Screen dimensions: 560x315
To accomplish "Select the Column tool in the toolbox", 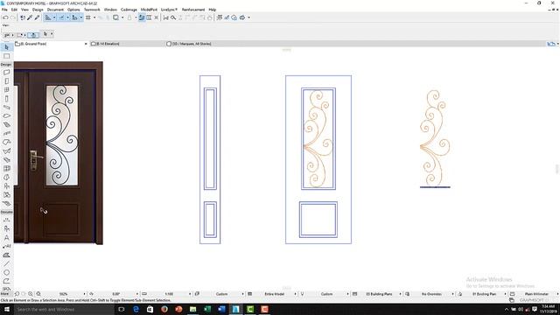I will point(6,99).
